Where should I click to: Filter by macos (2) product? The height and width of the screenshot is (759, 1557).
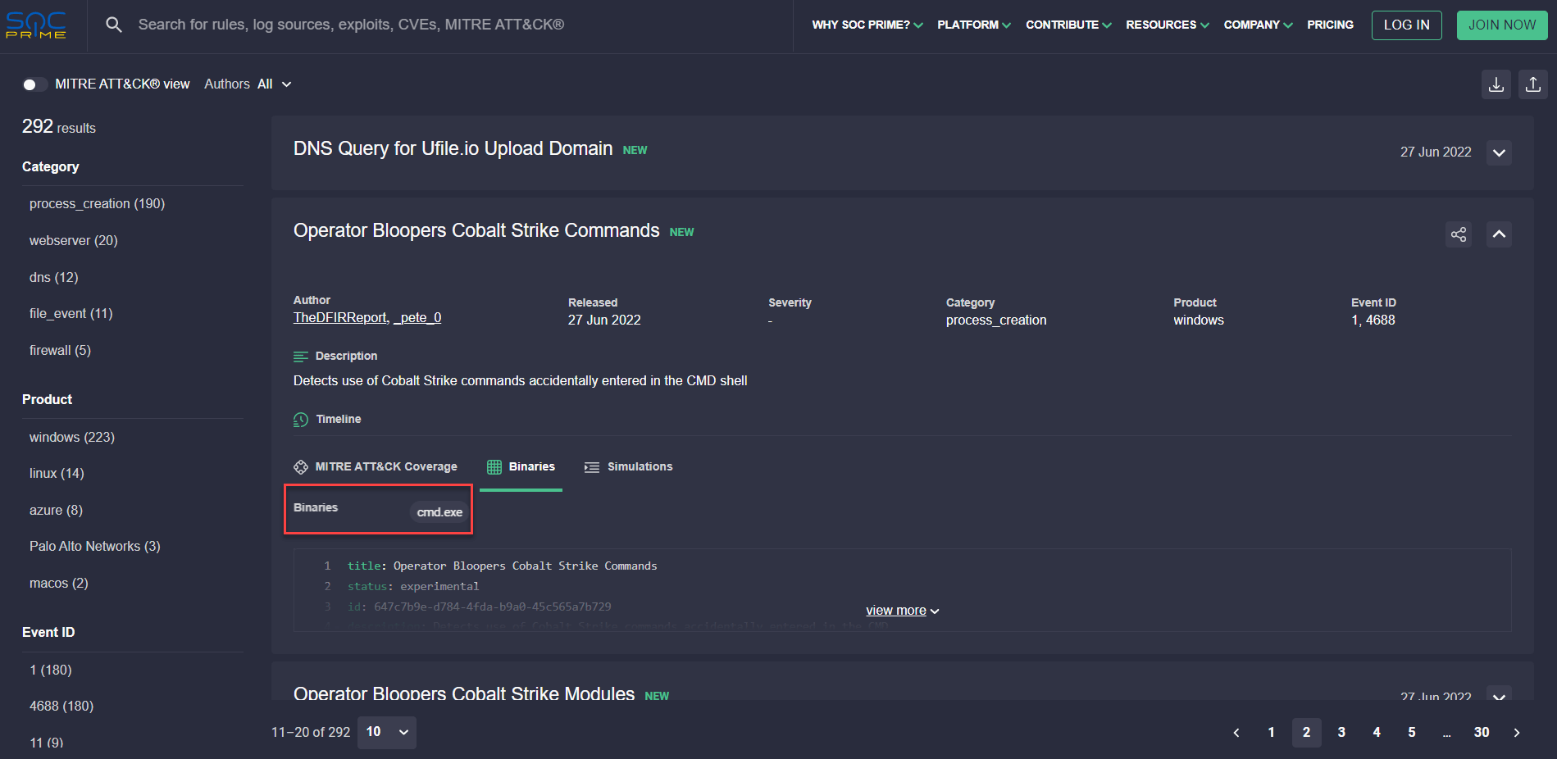tap(59, 584)
